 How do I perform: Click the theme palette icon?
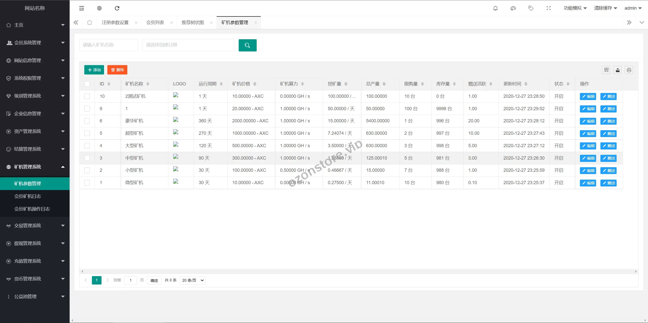513,8
